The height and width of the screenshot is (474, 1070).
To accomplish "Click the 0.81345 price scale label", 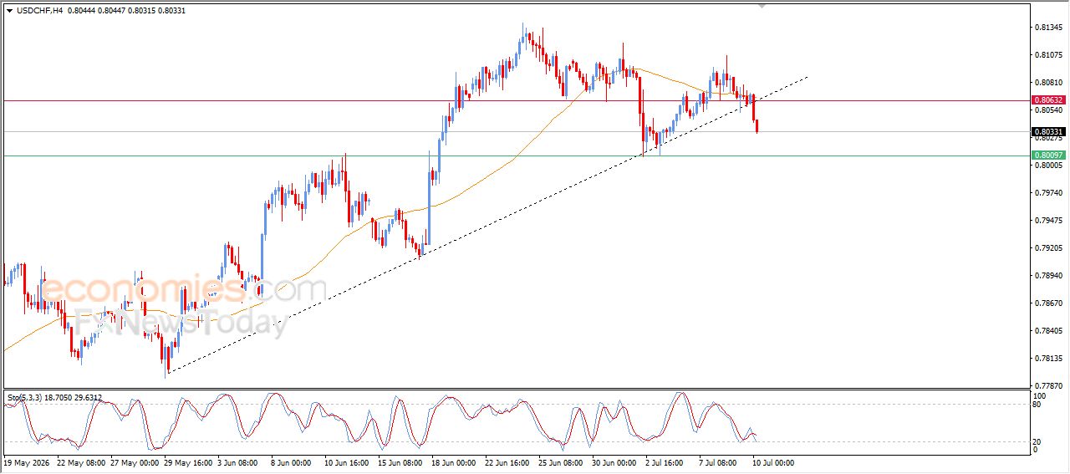I will coord(1048,28).
